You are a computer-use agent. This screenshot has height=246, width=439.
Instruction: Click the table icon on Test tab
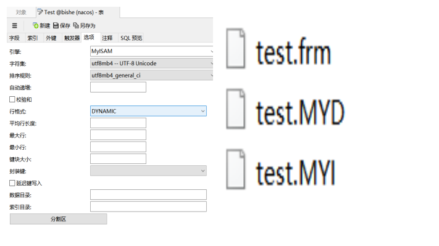point(40,12)
